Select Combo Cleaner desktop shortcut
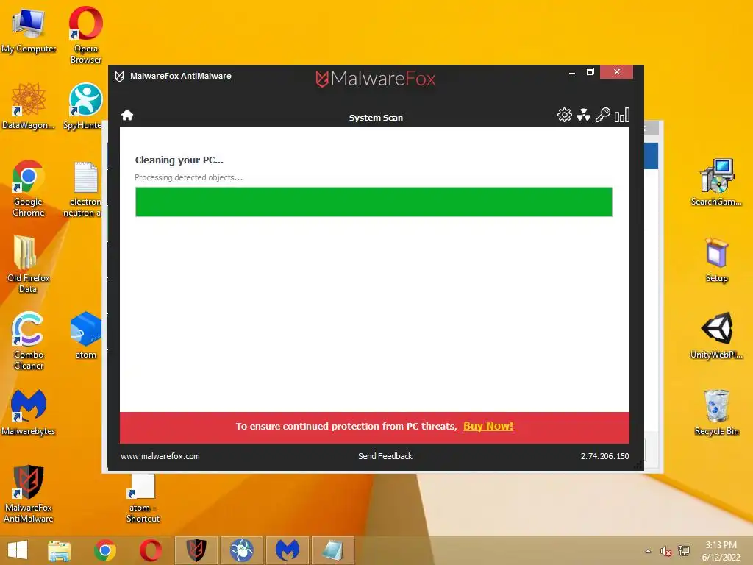 click(x=29, y=341)
